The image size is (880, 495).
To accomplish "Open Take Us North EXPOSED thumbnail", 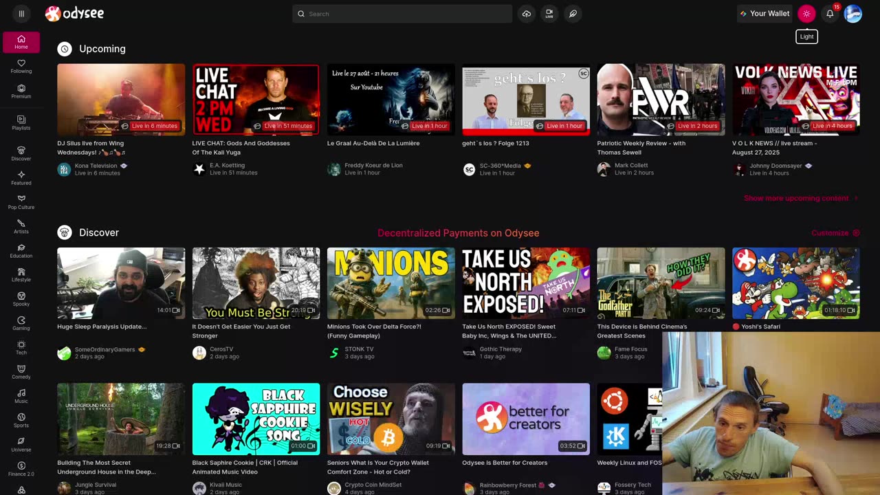I will [526, 283].
